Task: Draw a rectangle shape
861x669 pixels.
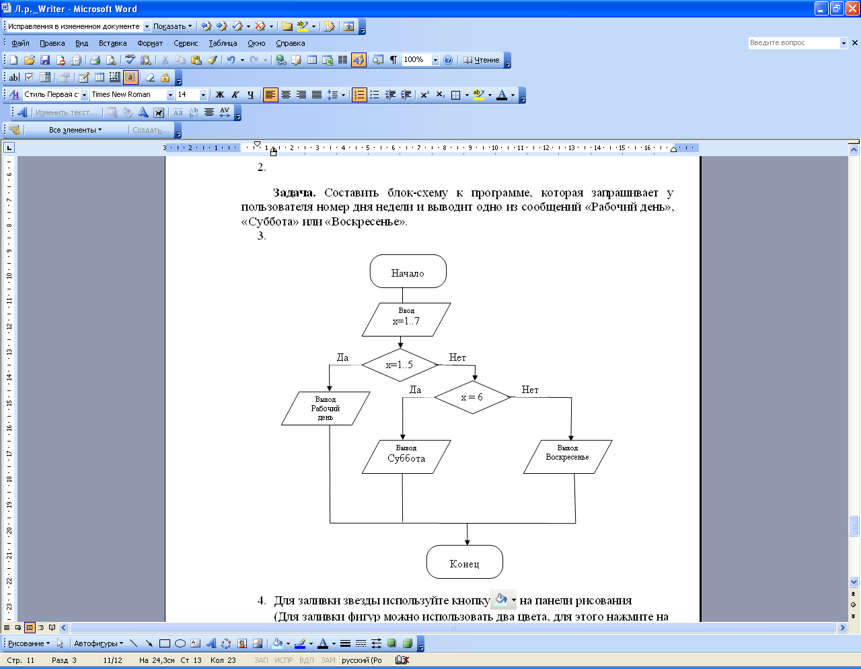Action: [165, 643]
